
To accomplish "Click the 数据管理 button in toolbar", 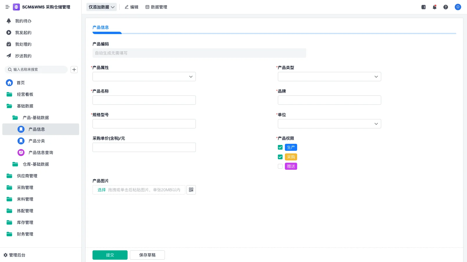I will (x=156, y=7).
